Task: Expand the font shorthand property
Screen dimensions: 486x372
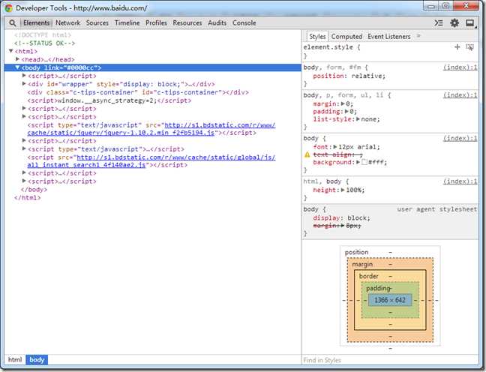Action: [335, 147]
